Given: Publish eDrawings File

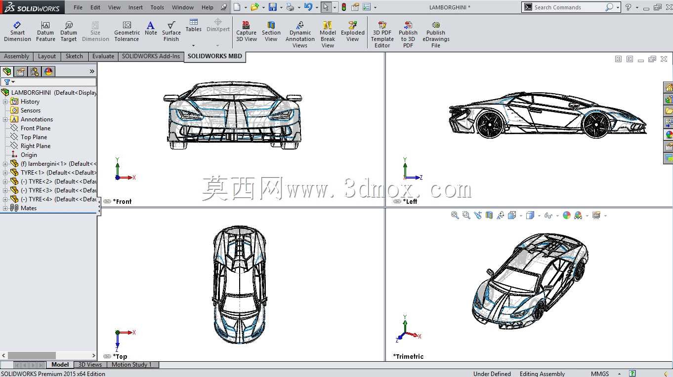Looking at the screenshot, I should (x=436, y=35).
